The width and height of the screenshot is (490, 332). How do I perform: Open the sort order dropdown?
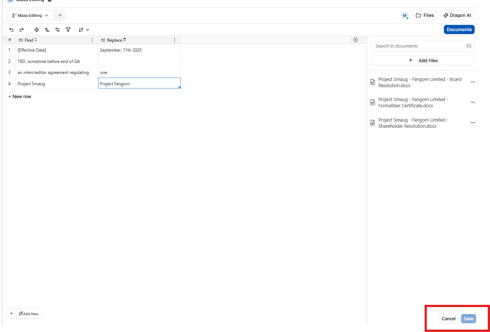coord(84,30)
